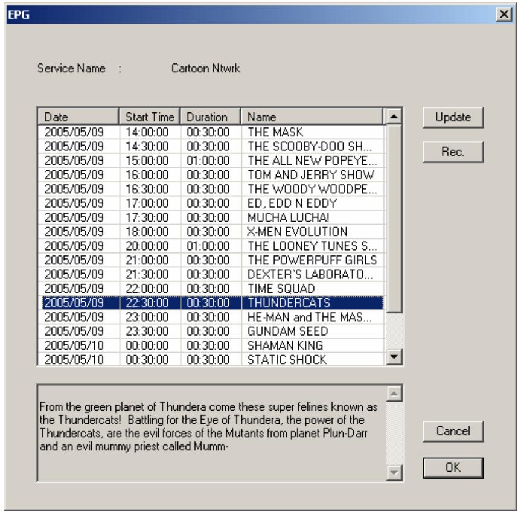This screenshot has height=512, width=518.
Task: Select SHAMAN KING program row
Action: pyautogui.click(x=211, y=345)
